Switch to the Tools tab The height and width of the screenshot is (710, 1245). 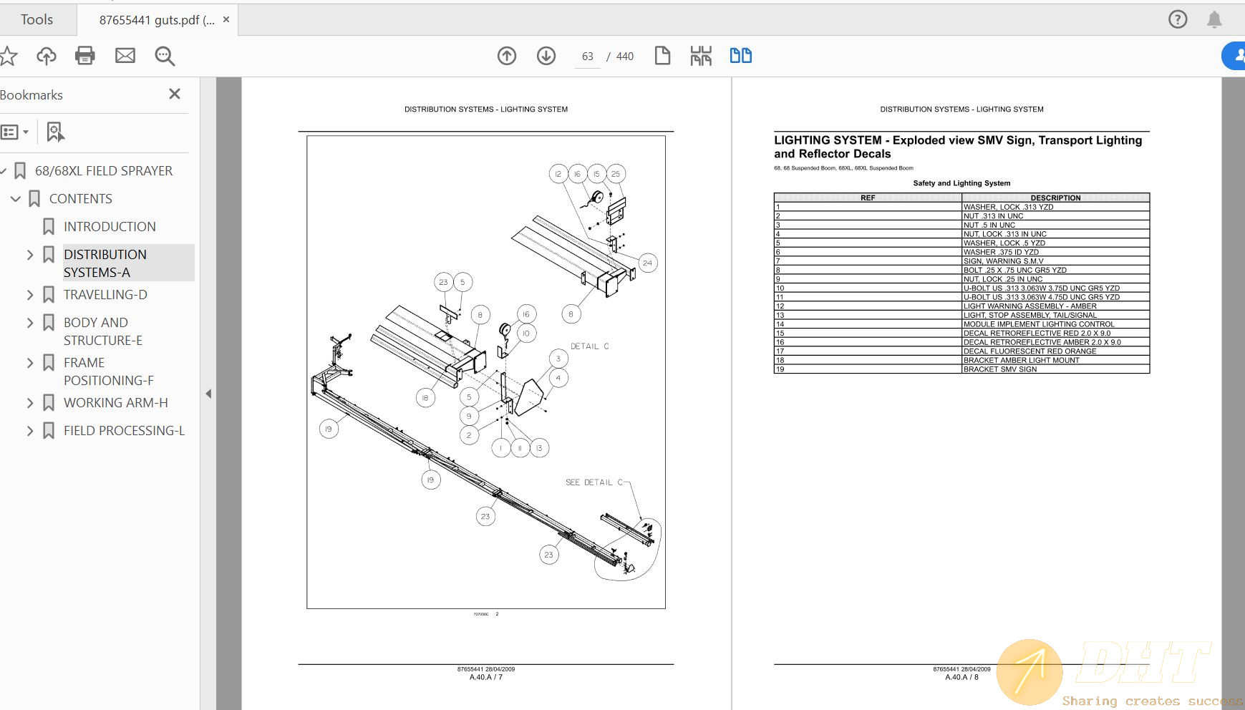point(37,19)
